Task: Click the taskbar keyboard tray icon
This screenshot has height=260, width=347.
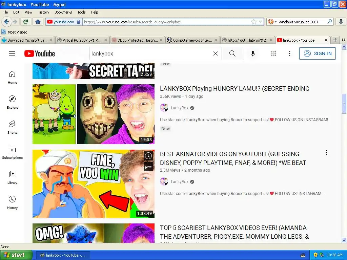Action: tap(303, 255)
